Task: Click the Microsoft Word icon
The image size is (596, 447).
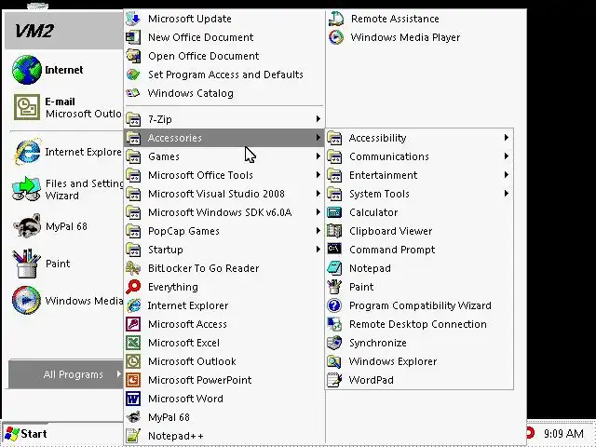Action: (x=133, y=399)
